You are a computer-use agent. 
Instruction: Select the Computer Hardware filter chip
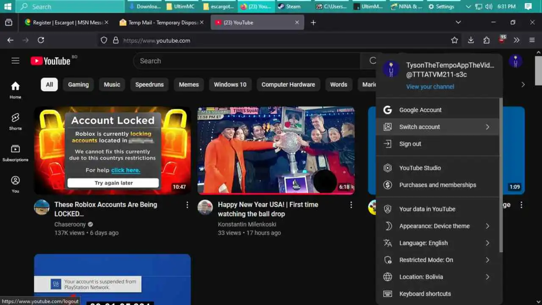click(288, 84)
